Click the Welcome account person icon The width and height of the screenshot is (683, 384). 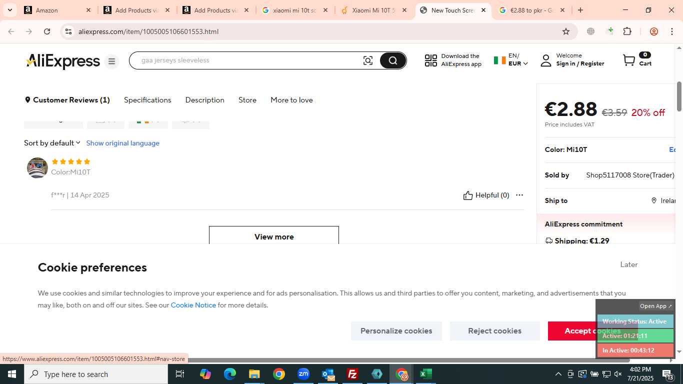click(x=546, y=60)
